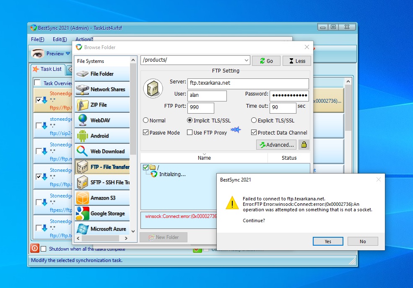Click the User name field

207,96
